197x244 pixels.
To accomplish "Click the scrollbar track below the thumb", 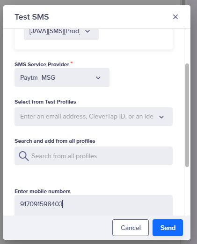I will pos(187,191).
